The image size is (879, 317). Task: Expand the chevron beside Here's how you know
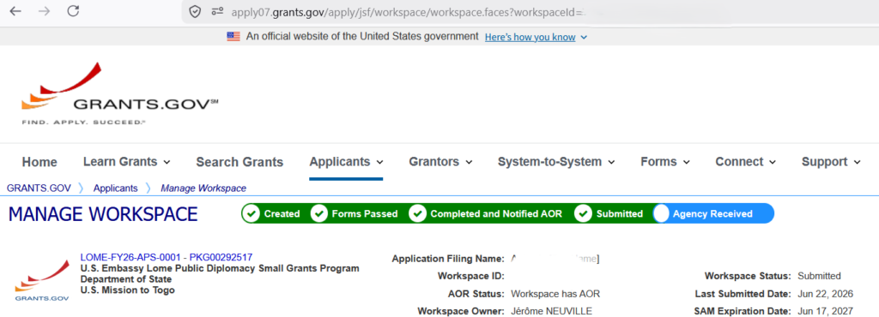pos(584,38)
